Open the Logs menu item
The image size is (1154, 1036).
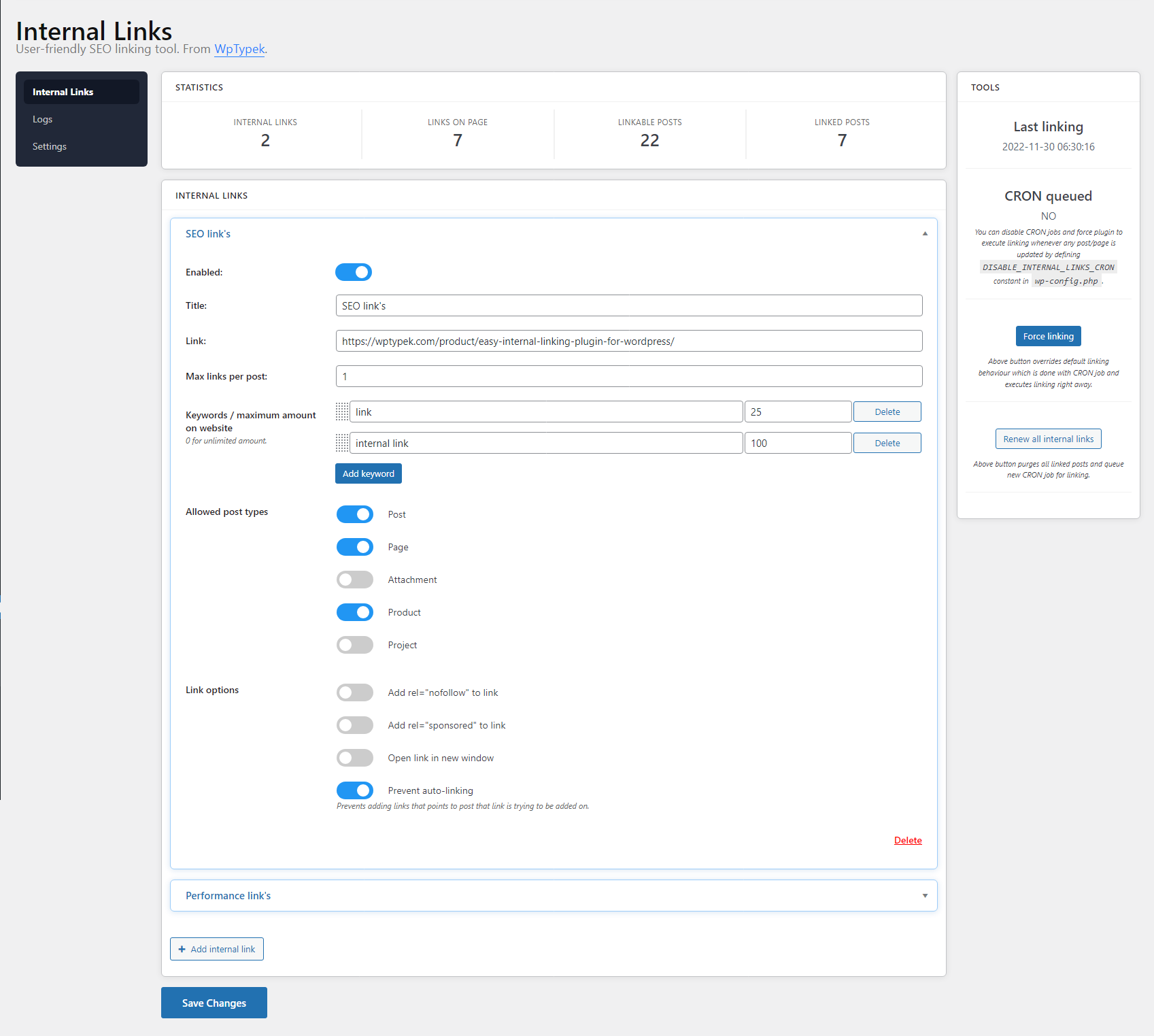pos(42,119)
